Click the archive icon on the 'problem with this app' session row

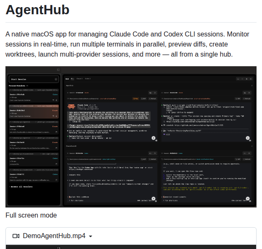pyautogui.click(x=56, y=180)
